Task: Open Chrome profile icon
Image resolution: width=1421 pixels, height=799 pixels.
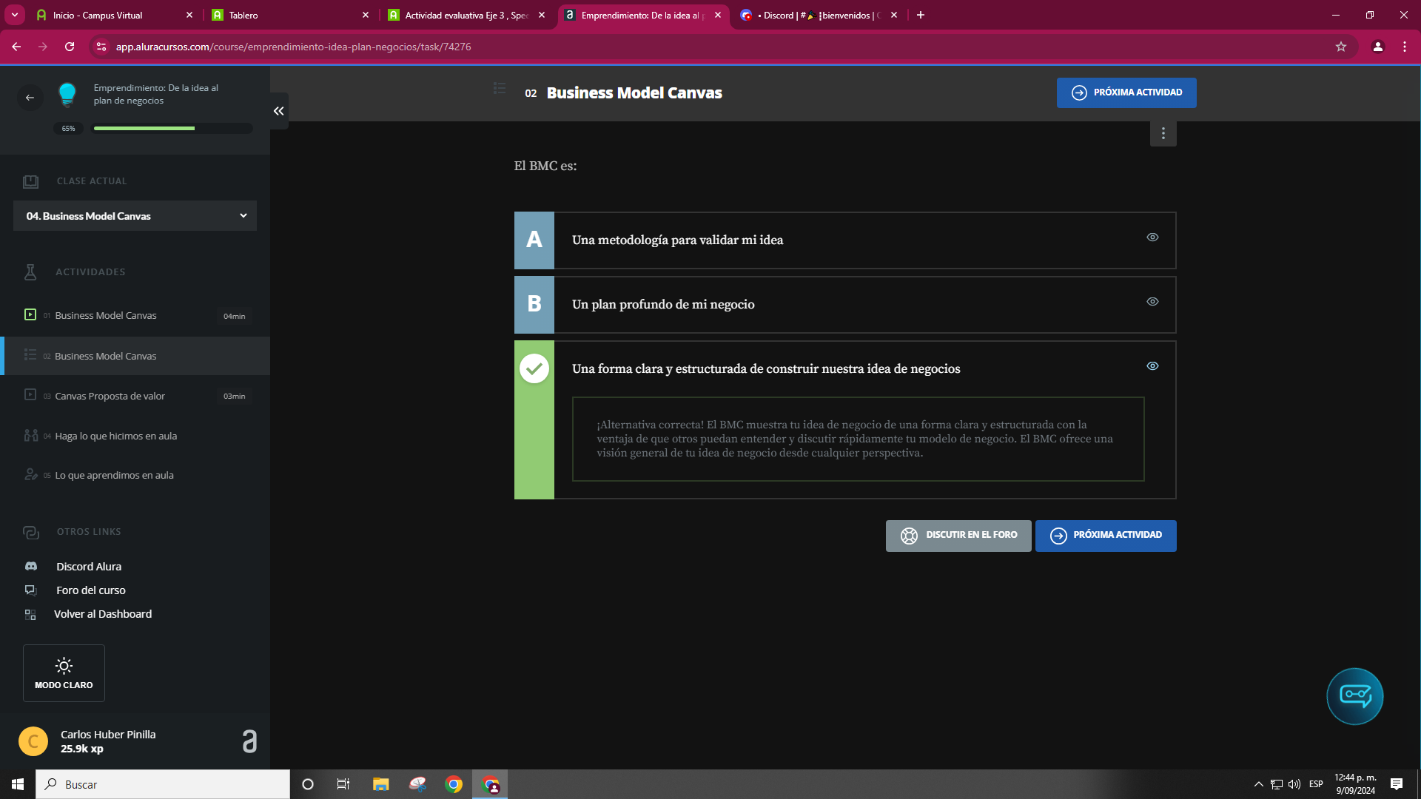Action: [1377, 47]
